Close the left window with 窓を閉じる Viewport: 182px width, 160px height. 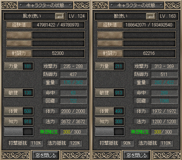[x=45, y=155]
